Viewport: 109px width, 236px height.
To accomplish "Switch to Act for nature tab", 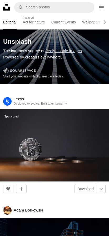I will (34, 22).
